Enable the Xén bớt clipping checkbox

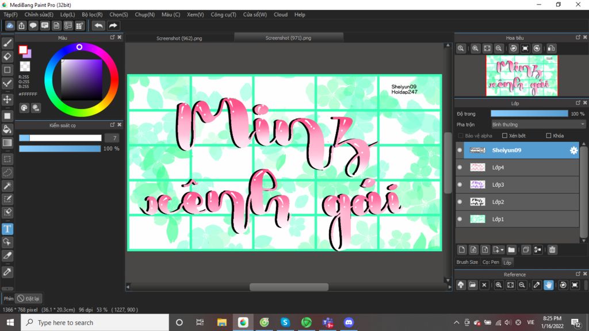point(504,136)
